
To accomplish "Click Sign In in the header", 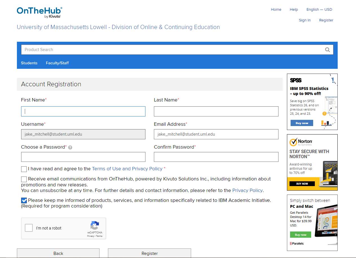I will [304, 20].
